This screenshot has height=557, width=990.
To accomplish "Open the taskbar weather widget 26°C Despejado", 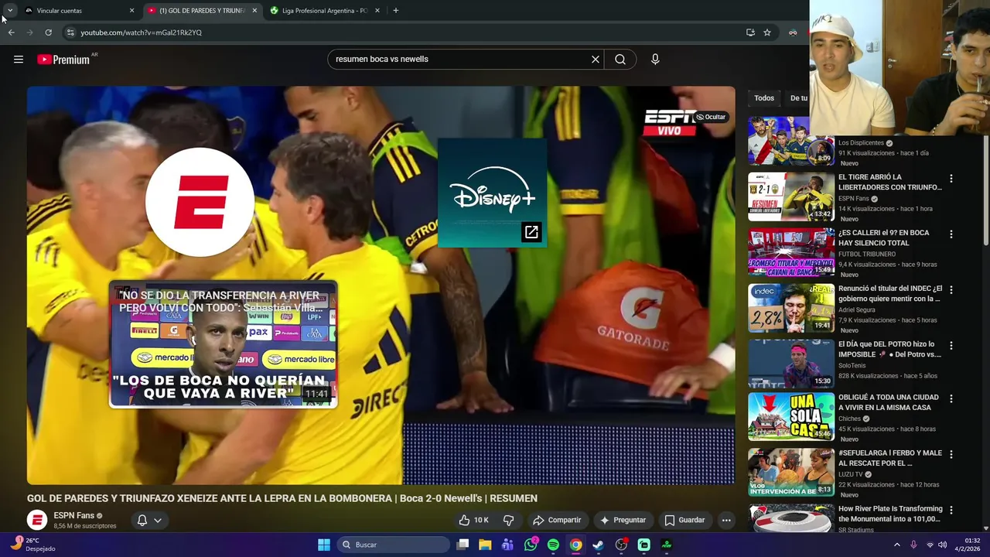I will 31,545.
